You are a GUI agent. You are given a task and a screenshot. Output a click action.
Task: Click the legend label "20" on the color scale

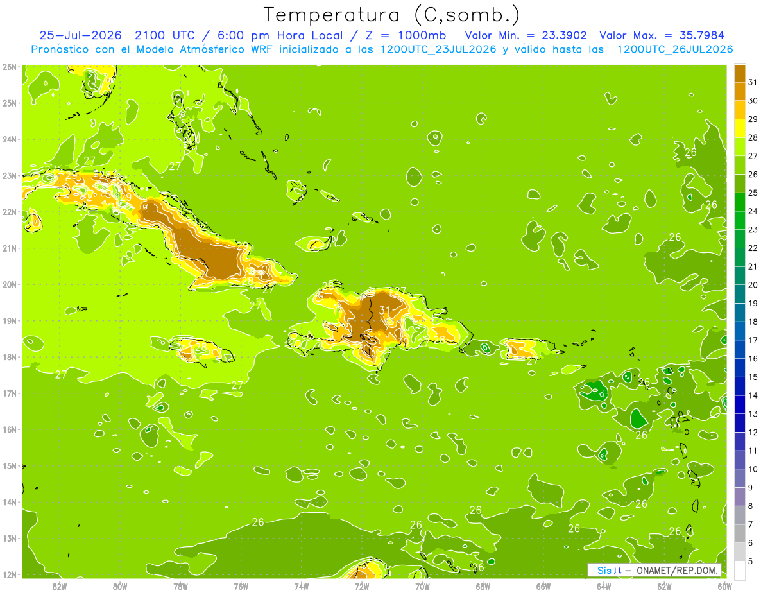pyautogui.click(x=753, y=285)
